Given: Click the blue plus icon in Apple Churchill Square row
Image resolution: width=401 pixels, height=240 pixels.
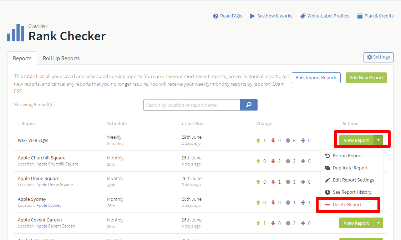Looking at the screenshot, I should [303, 161].
